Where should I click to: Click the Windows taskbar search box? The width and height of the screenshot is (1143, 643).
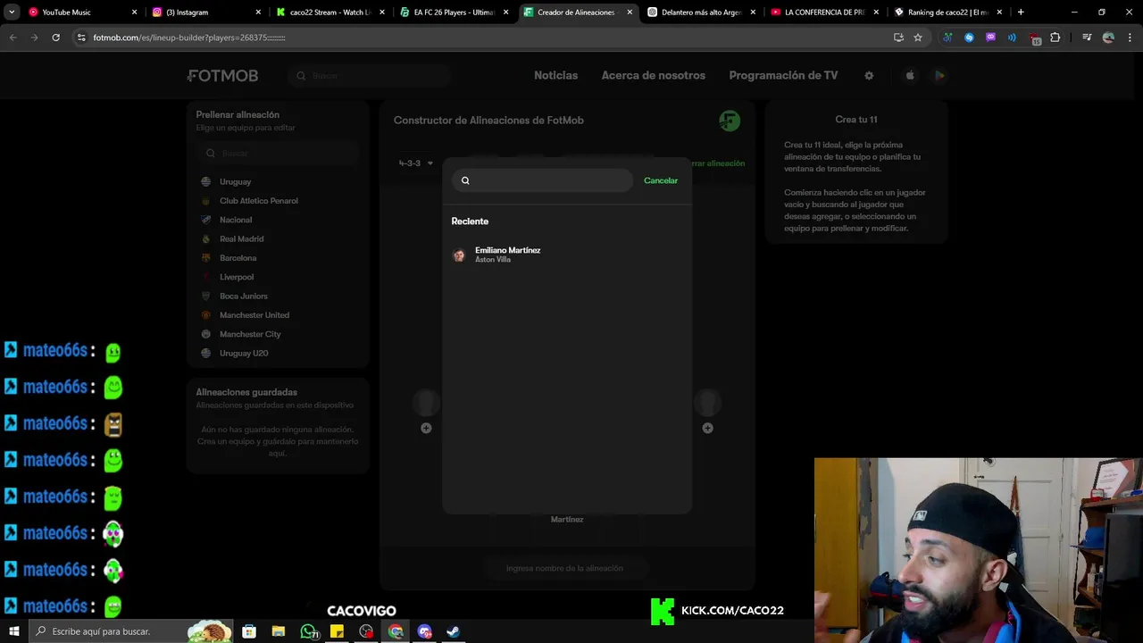tap(131, 631)
